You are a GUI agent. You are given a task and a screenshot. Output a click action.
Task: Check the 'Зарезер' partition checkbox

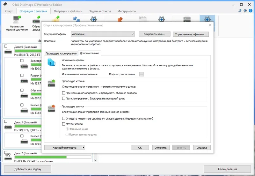point(22,61)
